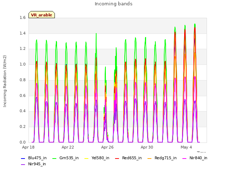This screenshot has height=171, width=228.
Task: Click the Nir945_in legend label
Action: [x=37, y=164]
